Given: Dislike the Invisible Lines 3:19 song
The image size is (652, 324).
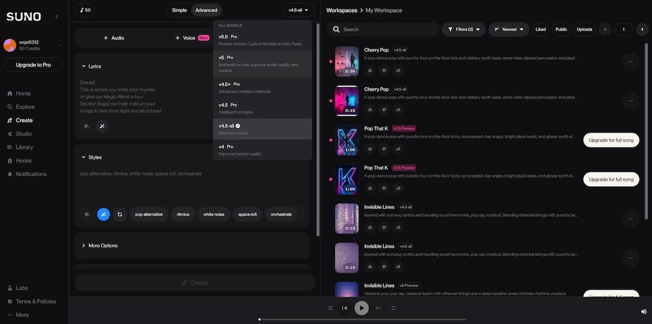Looking at the screenshot, I should coord(384,266).
